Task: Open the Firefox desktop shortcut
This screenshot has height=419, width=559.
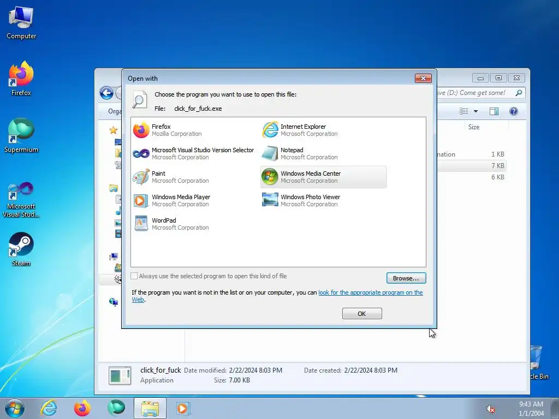Action: tap(21, 79)
